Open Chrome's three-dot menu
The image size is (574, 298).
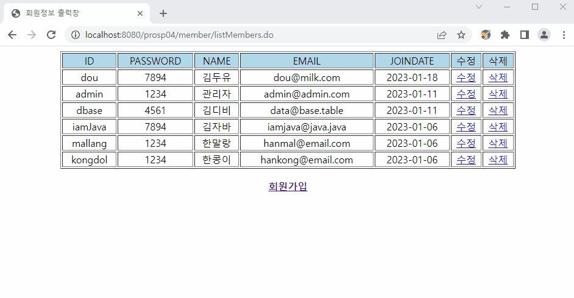(564, 35)
